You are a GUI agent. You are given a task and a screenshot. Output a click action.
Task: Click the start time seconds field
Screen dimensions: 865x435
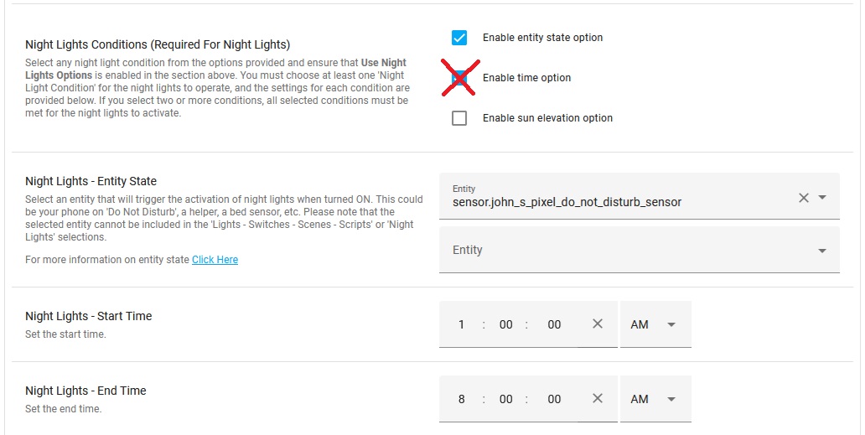point(554,324)
